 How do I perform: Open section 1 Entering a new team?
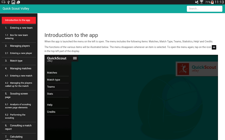click(x=19, y=28)
